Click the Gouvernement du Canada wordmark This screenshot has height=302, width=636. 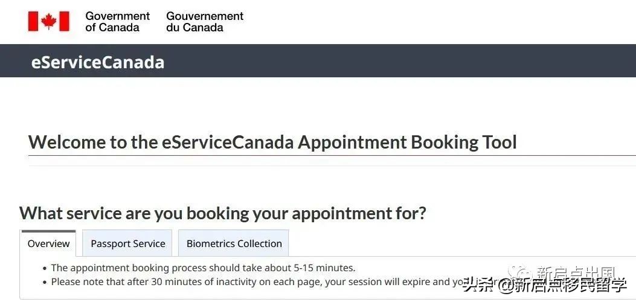coord(205,21)
